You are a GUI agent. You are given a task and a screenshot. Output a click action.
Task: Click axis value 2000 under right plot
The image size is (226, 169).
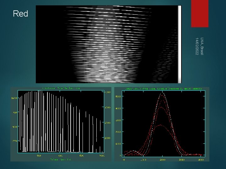coord(163,160)
